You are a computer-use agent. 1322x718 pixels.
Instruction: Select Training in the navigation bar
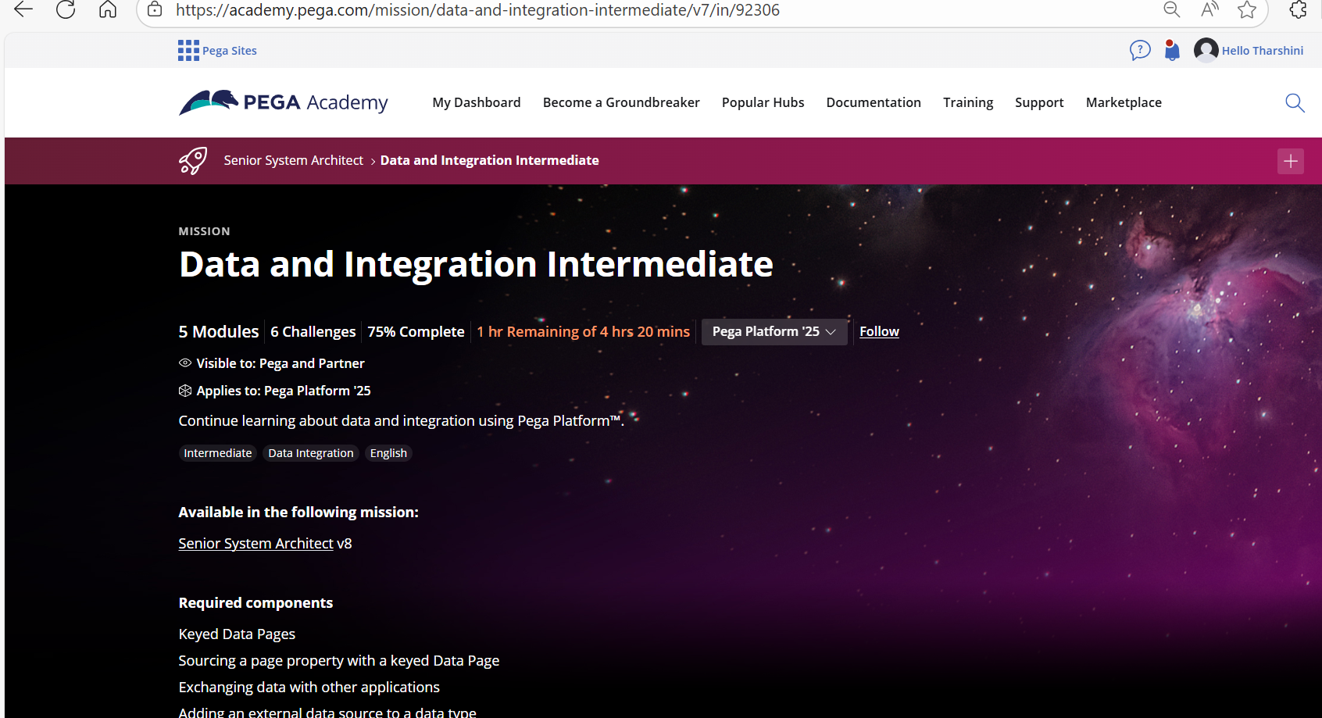[x=967, y=103]
